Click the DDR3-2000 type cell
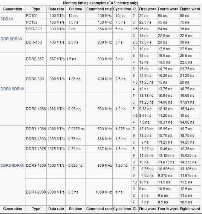 coord(36,192)
